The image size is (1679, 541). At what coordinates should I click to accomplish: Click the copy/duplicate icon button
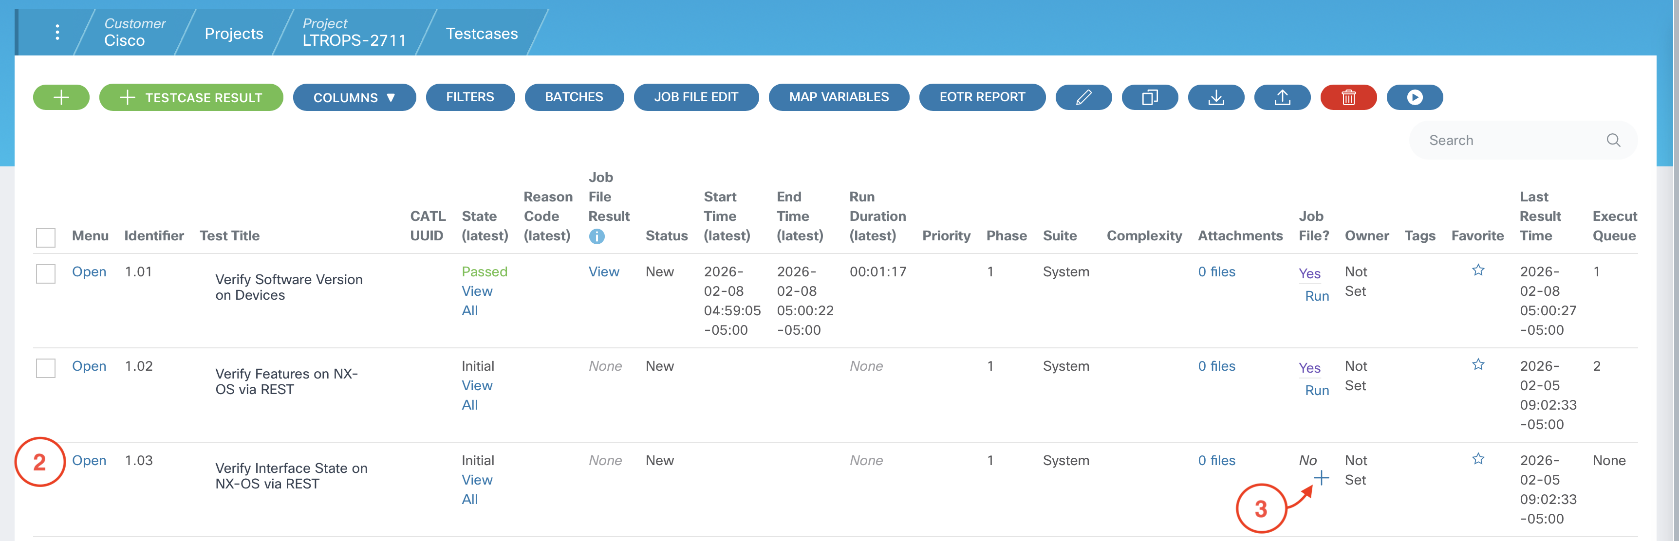(1149, 98)
